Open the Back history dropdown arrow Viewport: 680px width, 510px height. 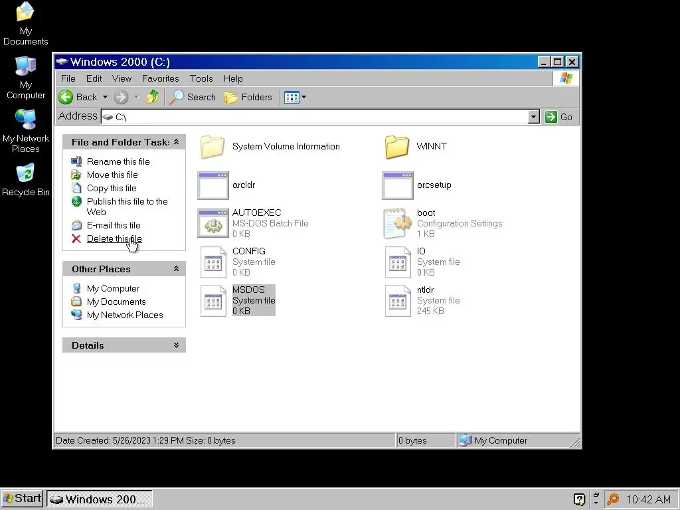coord(105,97)
